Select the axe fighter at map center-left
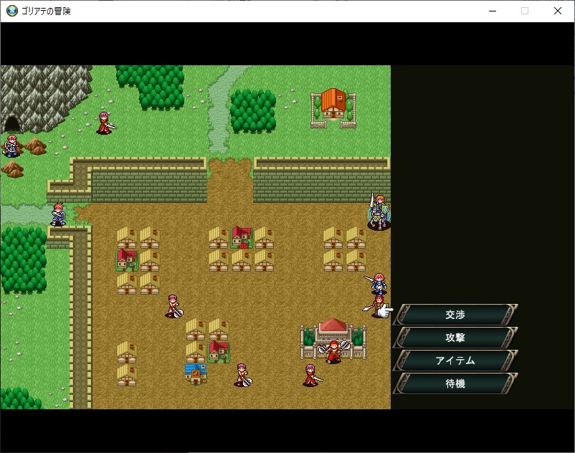Viewport: 575px width, 453px height. tap(174, 305)
